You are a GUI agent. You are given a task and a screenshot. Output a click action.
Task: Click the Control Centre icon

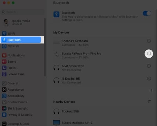click(x=4, y=102)
